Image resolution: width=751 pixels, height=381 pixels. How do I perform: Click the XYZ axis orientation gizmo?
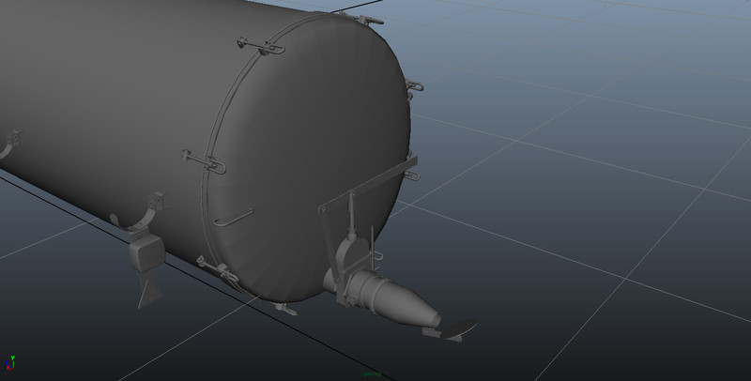(x=10, y=361)
